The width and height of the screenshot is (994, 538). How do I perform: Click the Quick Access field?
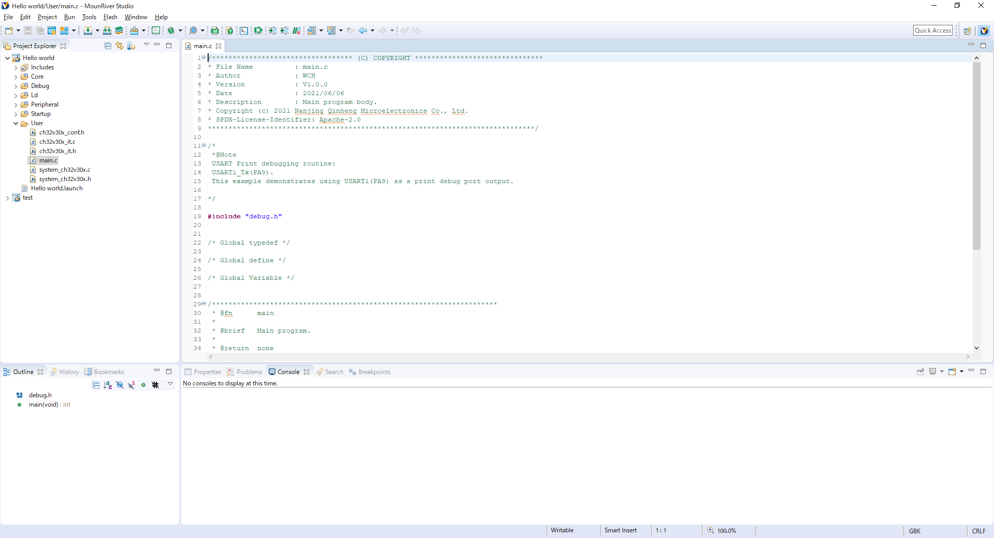tap(933, 31)
